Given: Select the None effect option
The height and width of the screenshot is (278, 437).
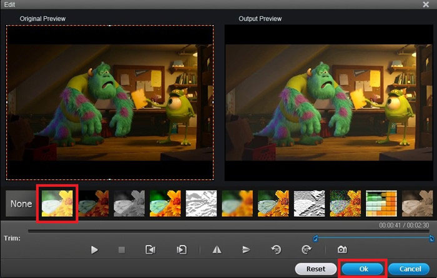Looking at the screenshot, I should click(x=21, y=204).
